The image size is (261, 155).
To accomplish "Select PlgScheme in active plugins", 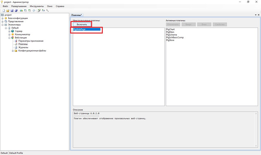I will pyautogui.click(x=171, y=35).
